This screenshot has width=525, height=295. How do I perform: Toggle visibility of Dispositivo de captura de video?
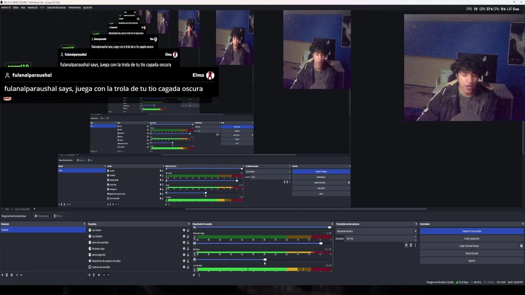pos(184,261)
